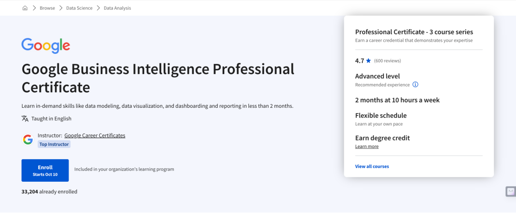This screenshot has width=516, height=214.
Task: Click the Google Business Intelligence Professional Certificate title
Action: click(x=158, y=78)
